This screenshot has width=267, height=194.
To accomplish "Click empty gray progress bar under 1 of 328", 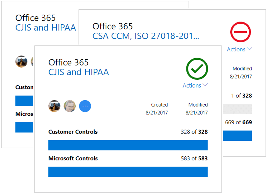I will (237, 109).
